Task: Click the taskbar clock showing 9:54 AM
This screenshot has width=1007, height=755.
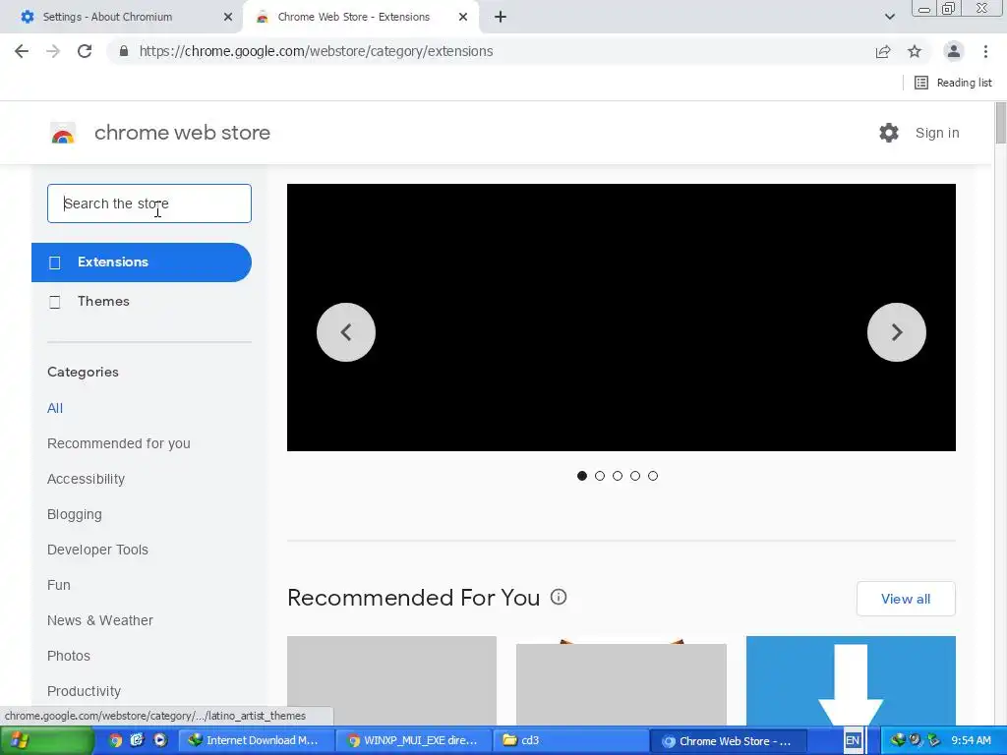Action: click(x=971, y=741)
